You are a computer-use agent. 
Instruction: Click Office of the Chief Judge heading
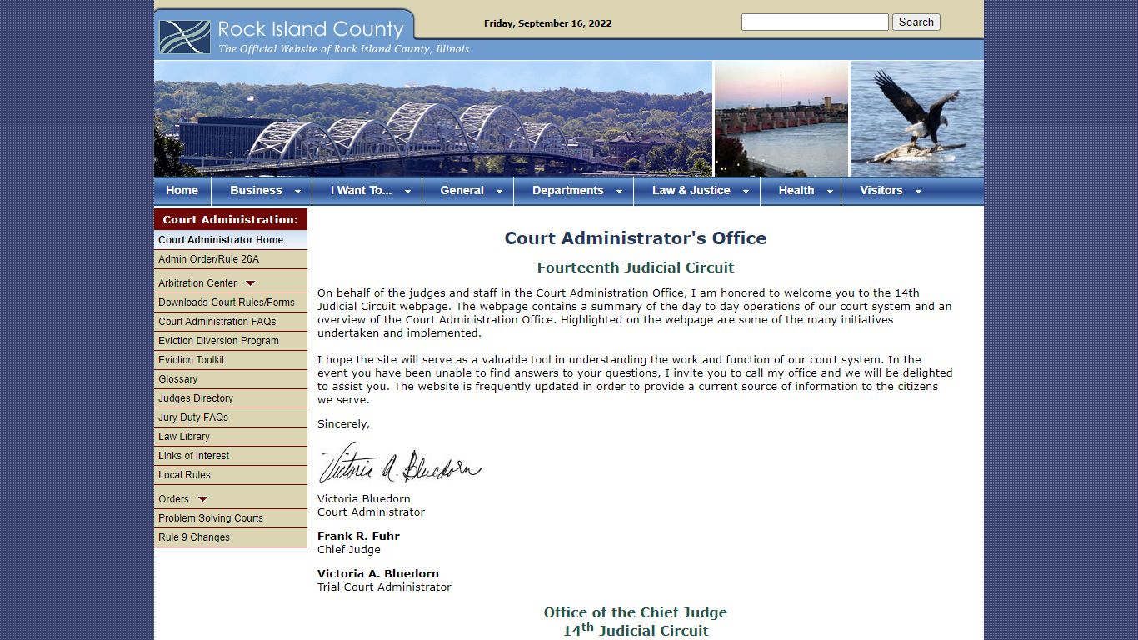coord(636,612)
